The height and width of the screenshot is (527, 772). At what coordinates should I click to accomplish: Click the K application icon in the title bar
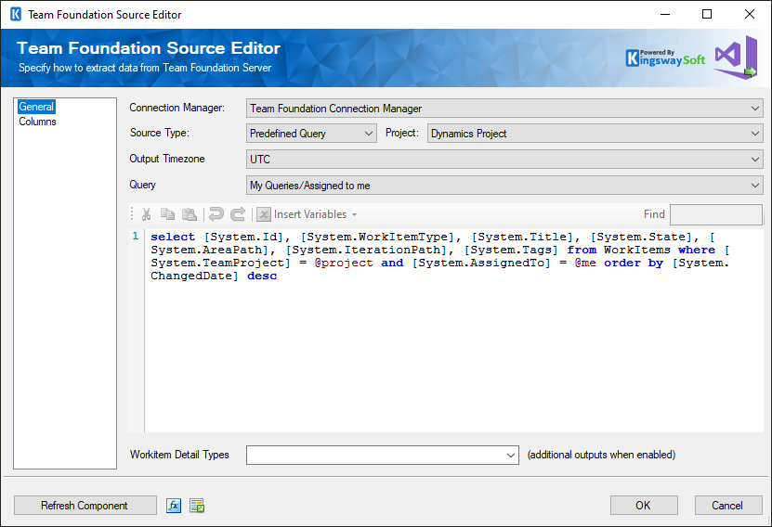(16, 14)
